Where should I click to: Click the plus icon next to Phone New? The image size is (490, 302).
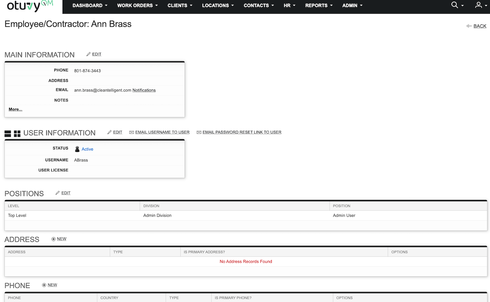pyautogui.click(x=44, y=285)
